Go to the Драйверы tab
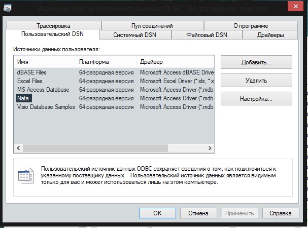This screenshot has height=228, width=308. coord(270,35)
